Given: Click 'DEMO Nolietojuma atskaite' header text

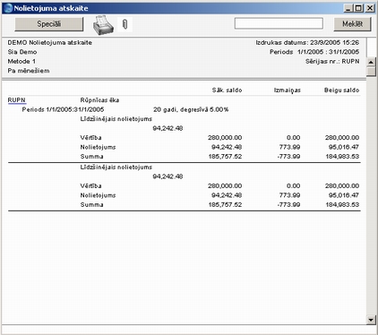Looking at the screenshot, I should pos(50,43).
